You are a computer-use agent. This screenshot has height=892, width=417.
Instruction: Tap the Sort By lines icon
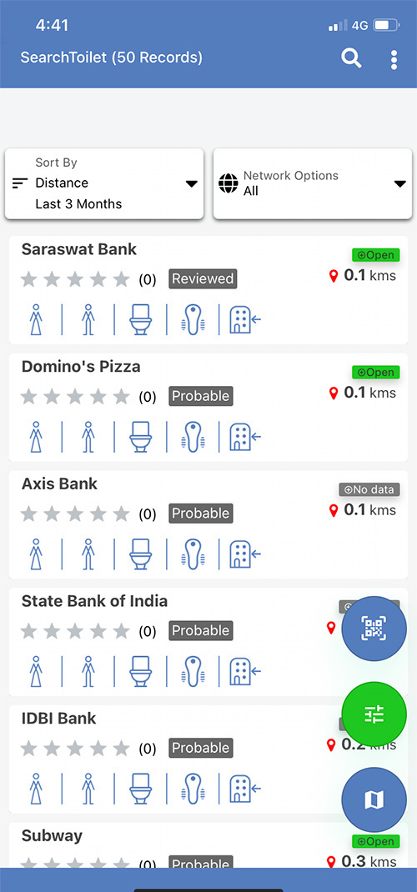tap(20, 183)
